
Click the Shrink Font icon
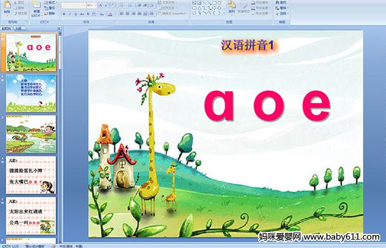coord(107,5)
